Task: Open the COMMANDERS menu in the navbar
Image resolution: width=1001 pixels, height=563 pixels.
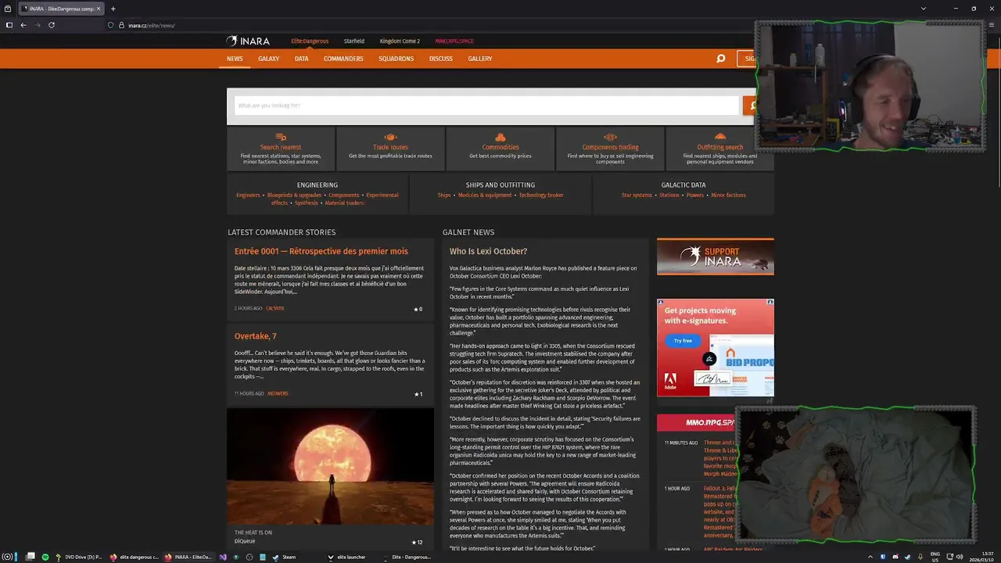Action: click(x=343, y=59)
